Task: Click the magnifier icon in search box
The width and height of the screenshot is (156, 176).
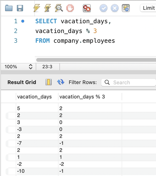Action: [x=107, y=82]
